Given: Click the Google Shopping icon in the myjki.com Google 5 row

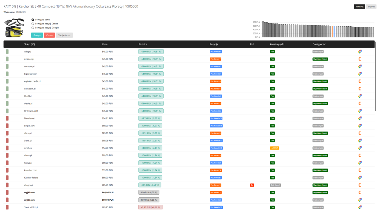Looking at the screenshot, I should click(360, 200).
